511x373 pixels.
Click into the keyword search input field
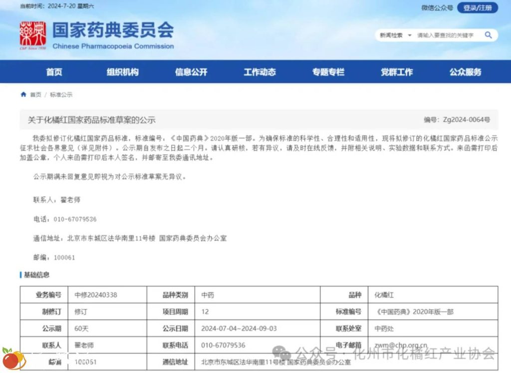click(x=447, y=35)
